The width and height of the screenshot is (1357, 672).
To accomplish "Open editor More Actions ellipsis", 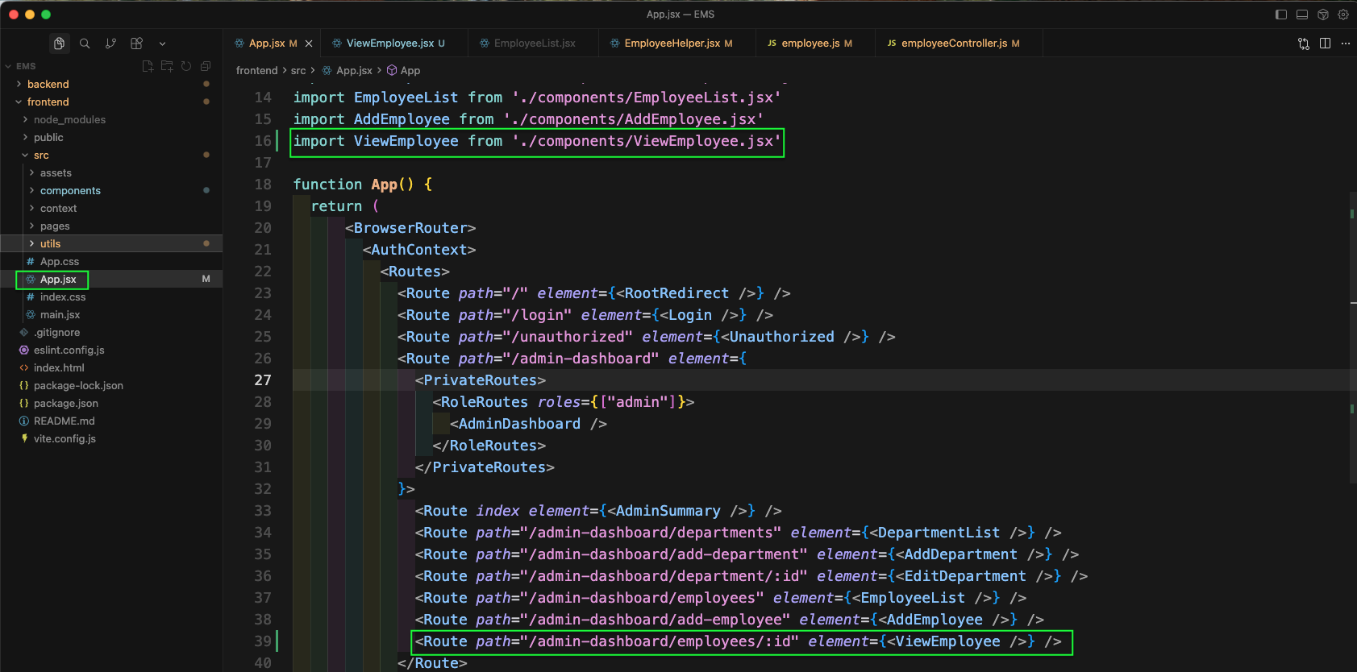I will click(x=1346, y=44).
